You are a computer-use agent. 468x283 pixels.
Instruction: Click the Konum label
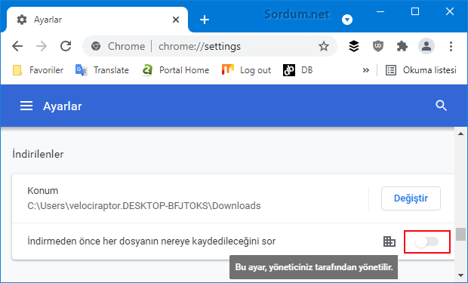43,190
